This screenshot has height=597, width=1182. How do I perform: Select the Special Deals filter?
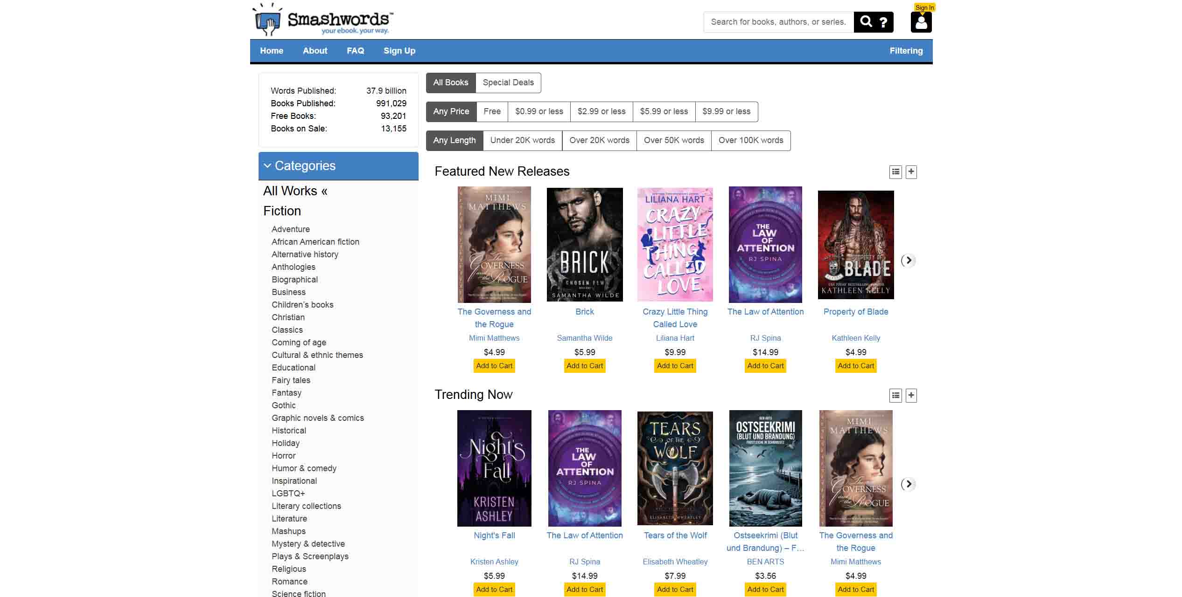pos(508,82)
